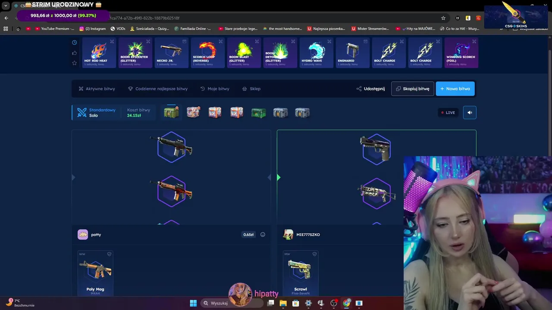
Task: Switch to Aktywne bitwy tab
Action: [x=97, y=89]
